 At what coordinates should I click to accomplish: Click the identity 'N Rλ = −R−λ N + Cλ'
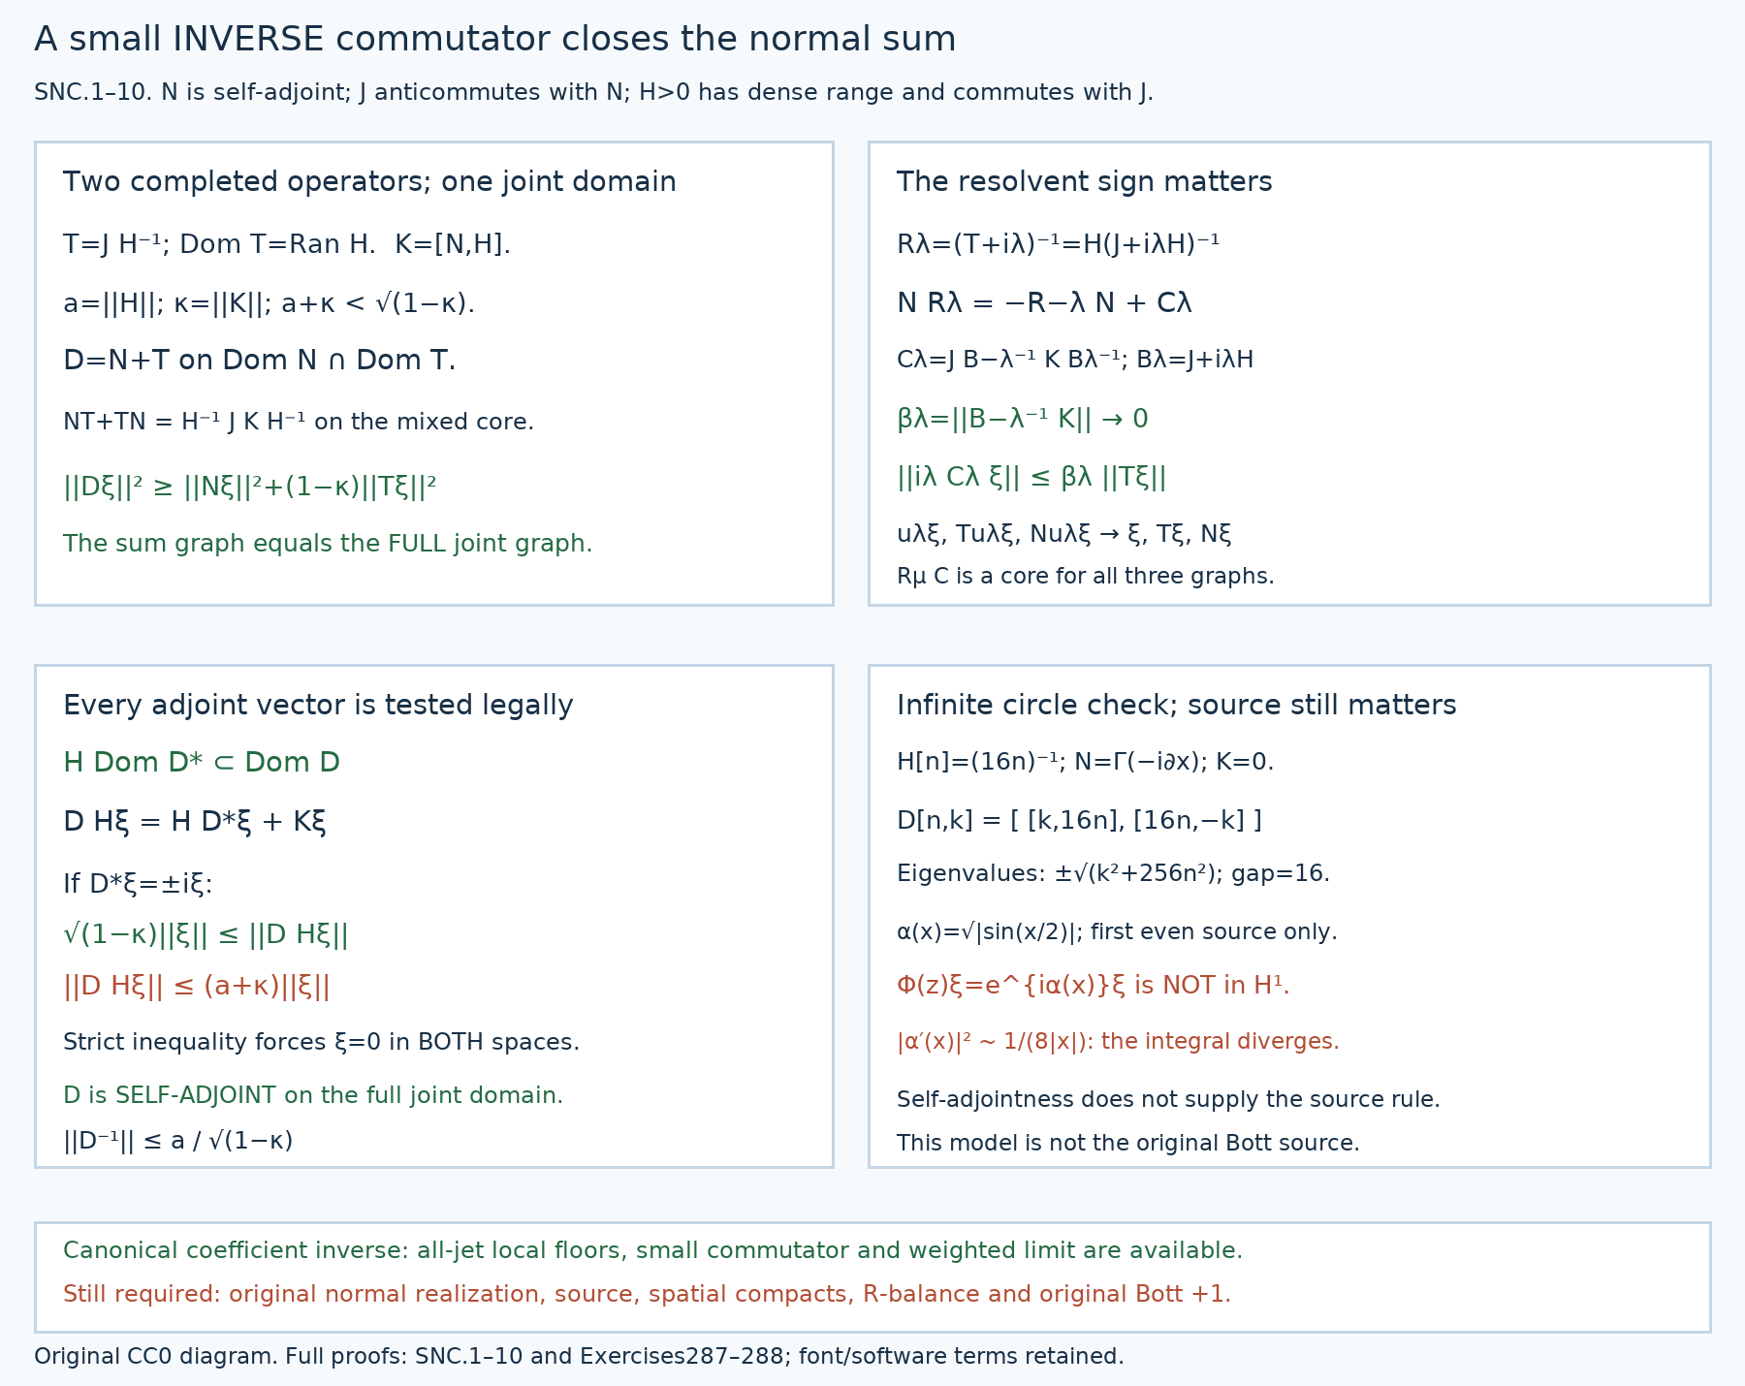tap(1044, 303)
